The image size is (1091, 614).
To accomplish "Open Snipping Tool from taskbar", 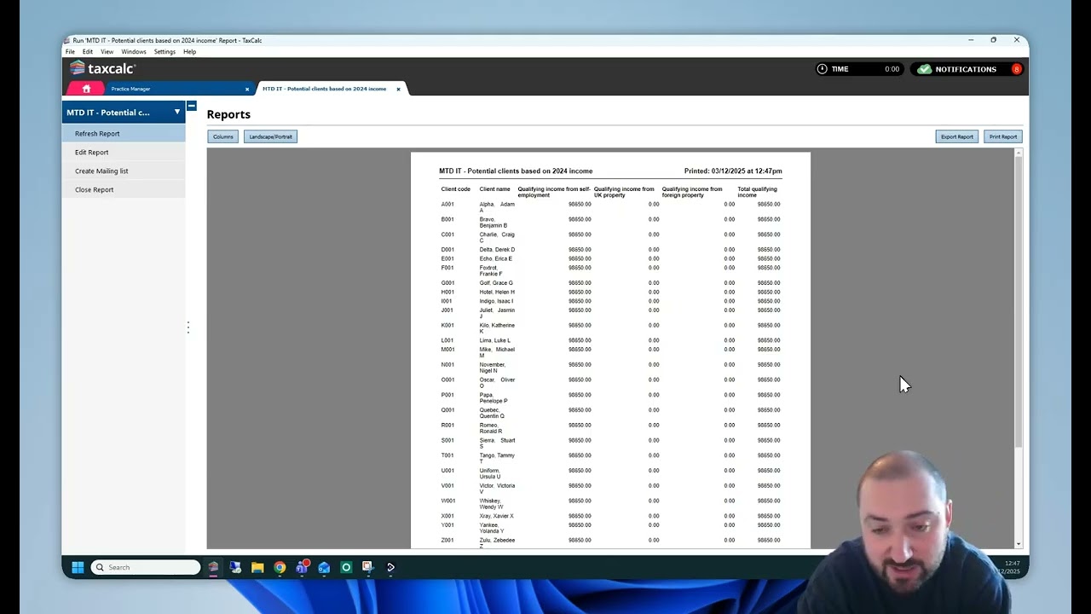I will pos(368,567).
